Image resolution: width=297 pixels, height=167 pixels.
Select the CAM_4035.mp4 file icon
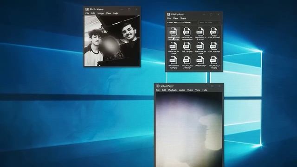213,33
